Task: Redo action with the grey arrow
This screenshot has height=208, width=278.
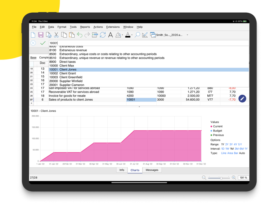Action: [x=87, y=35]
